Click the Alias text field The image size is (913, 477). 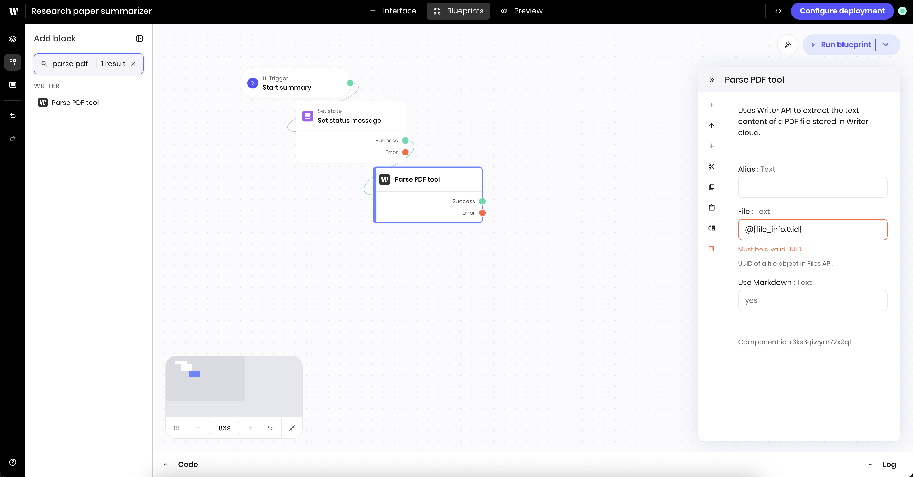point(812,187)
